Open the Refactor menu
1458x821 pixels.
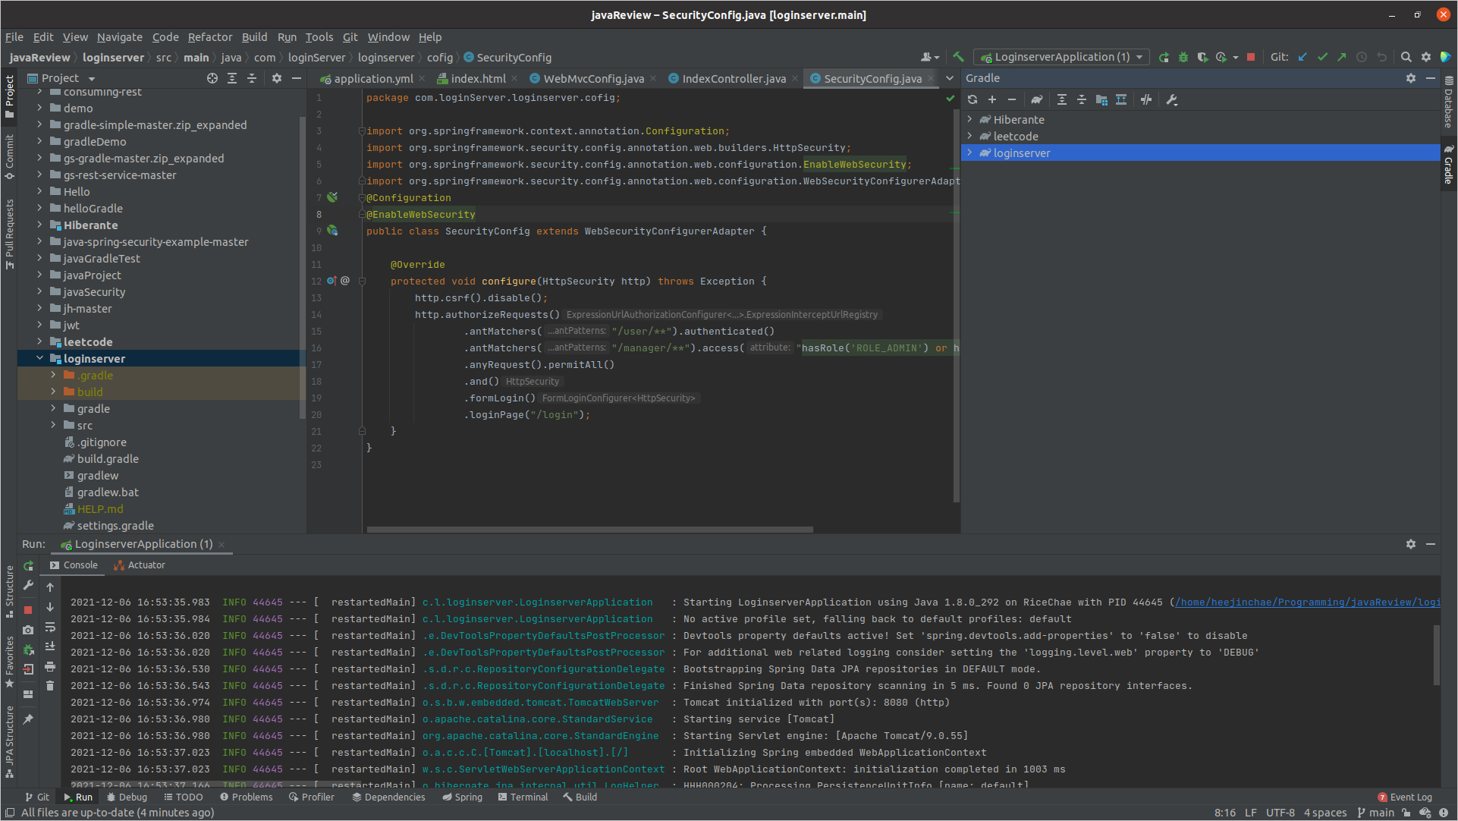(209, 37)
